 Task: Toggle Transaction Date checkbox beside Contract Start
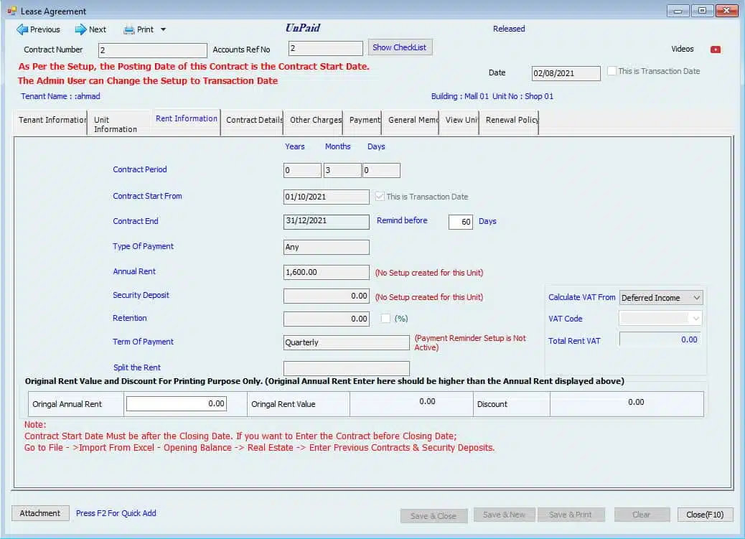[x=380, y=197]
